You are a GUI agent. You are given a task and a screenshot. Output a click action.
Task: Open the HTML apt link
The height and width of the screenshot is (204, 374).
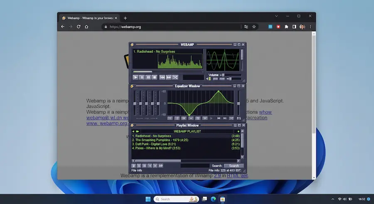237,176
